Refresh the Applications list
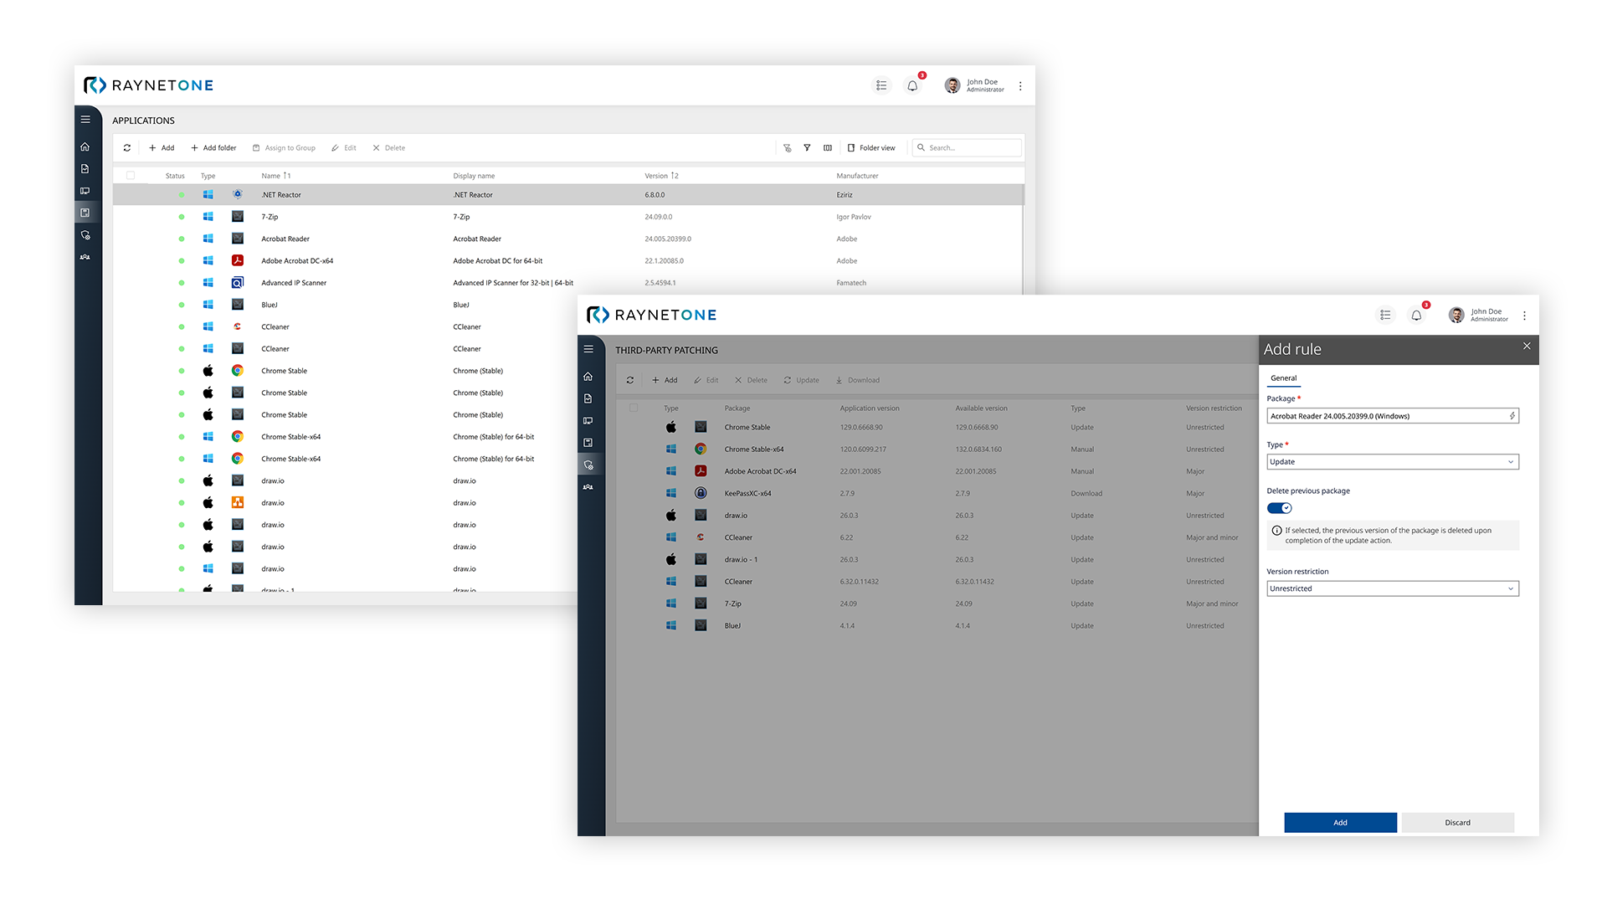 127,148
